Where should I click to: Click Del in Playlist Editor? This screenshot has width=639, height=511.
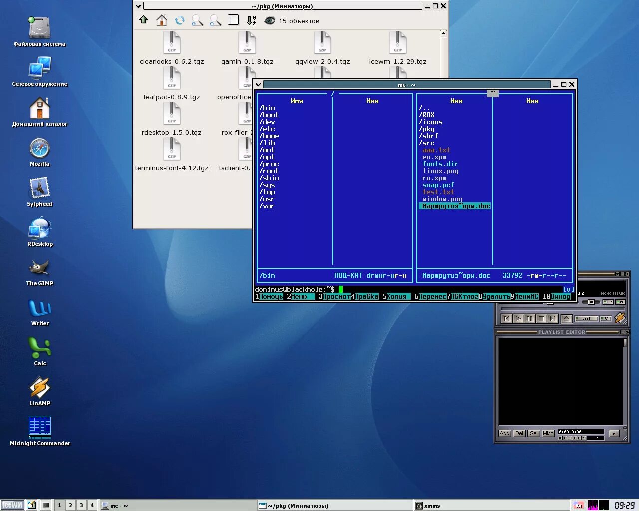tap(519, 433)
